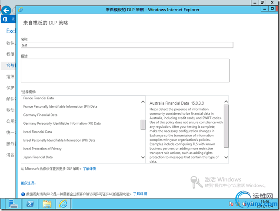Open 组织 section in background Exchange sidebar
This screenshot has height=211, width=280.
point(10,76)
